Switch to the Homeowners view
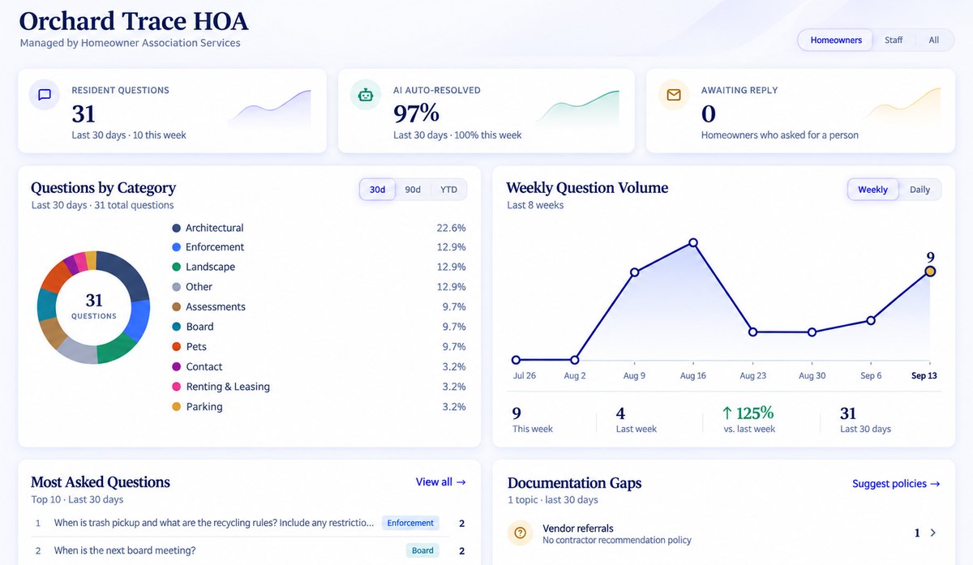Image resolution: width=973 pixels, height=565 pixels. (836, 40)
